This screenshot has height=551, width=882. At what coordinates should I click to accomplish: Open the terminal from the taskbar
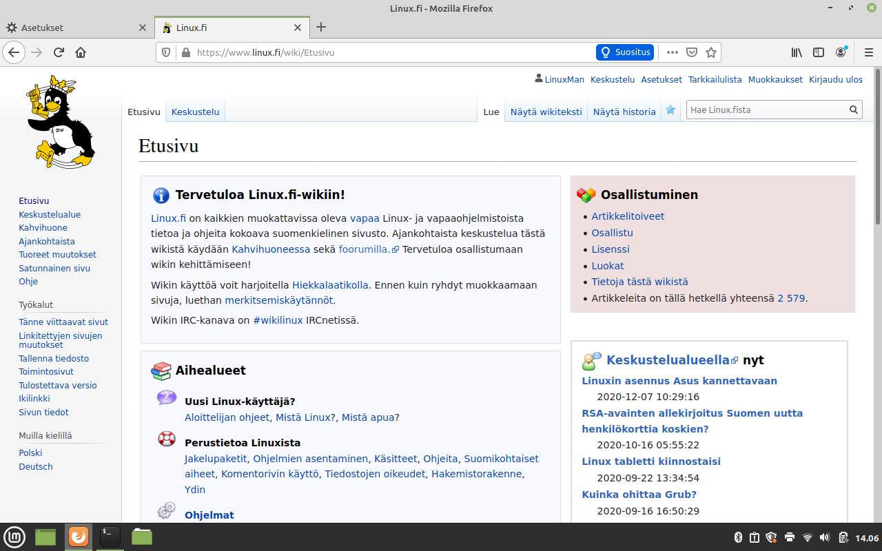tap(110, 537)
